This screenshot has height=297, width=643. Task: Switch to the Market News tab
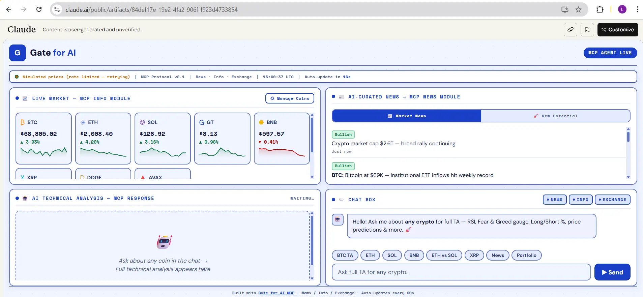407,116
